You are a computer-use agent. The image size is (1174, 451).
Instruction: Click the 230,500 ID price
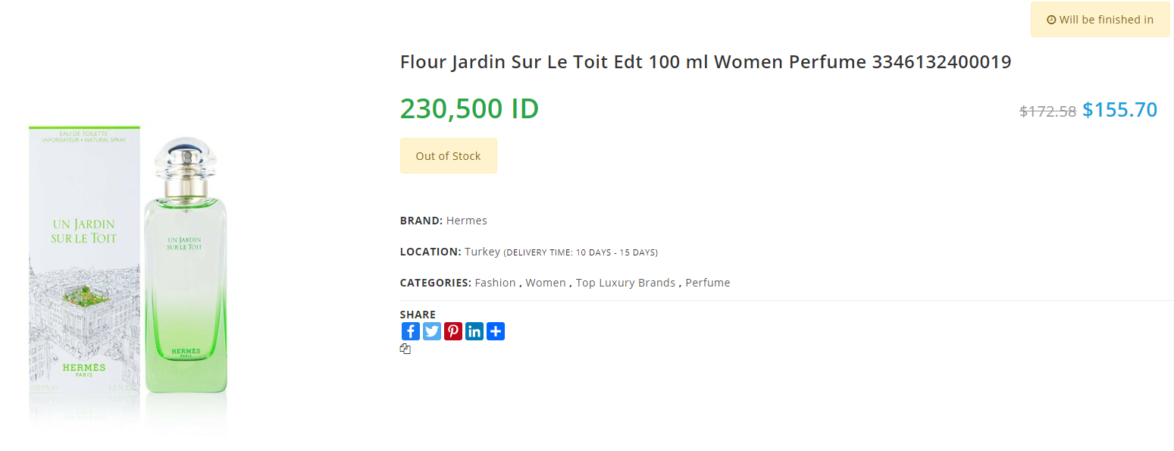click(469, 108)
